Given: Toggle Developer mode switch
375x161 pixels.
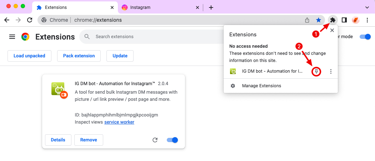Looking at the screenshot, I should click(x=365, y=37).
